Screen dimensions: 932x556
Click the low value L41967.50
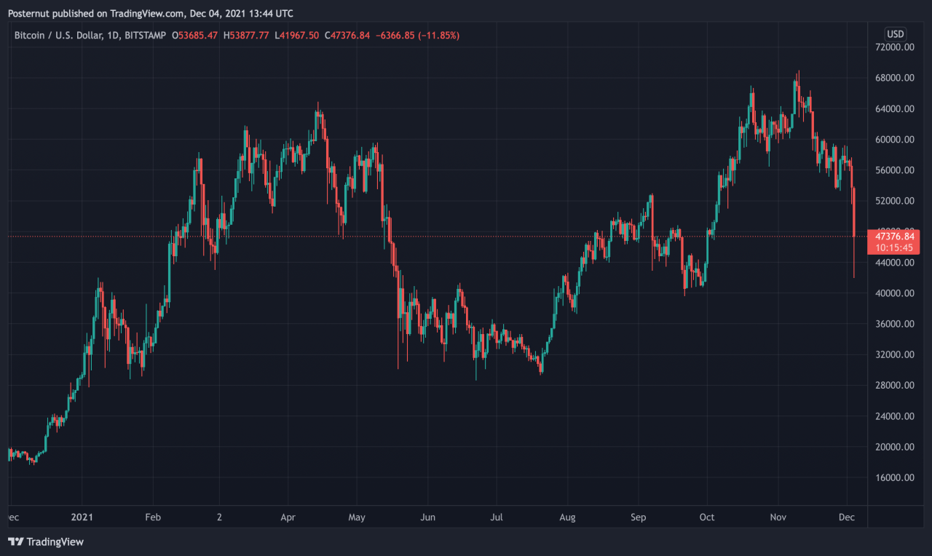[297, 35]
